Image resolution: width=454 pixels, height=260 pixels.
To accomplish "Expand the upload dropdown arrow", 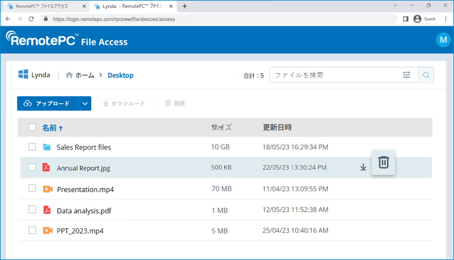I will coord(85,103).
